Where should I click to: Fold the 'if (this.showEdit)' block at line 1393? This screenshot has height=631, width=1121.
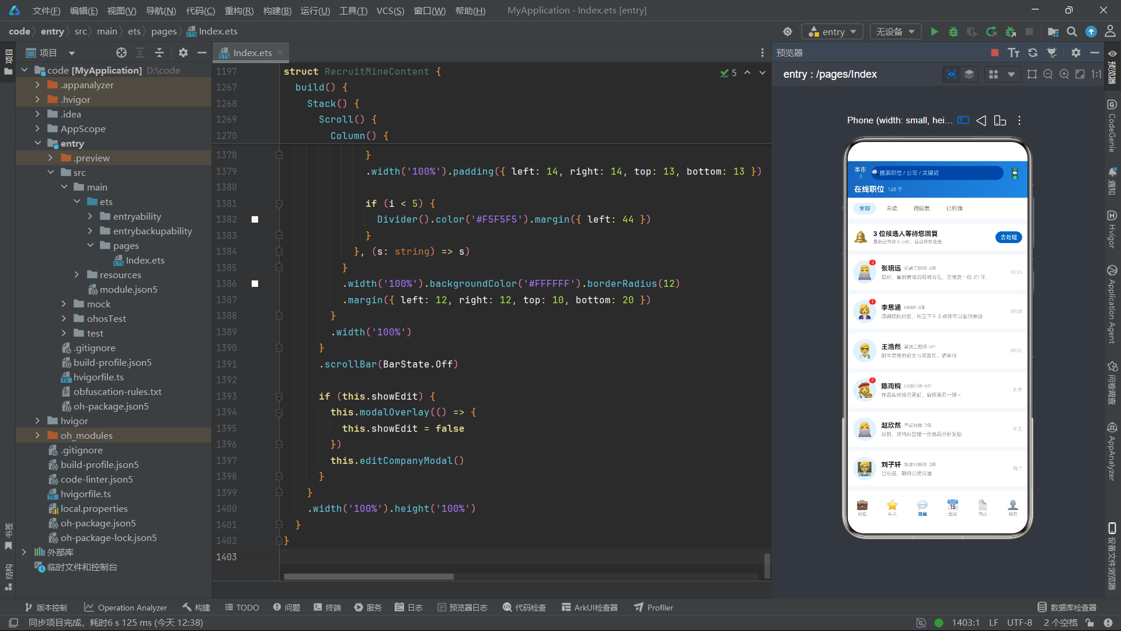[x=279, y=397]
